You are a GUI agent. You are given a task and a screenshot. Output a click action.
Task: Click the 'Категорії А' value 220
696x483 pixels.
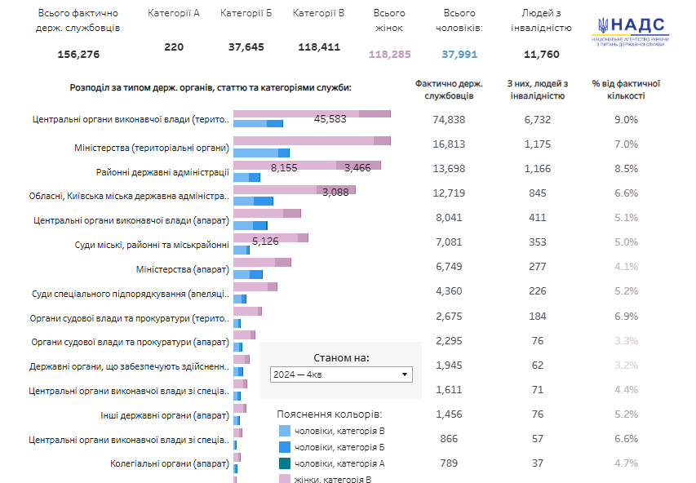pos(174,47)
